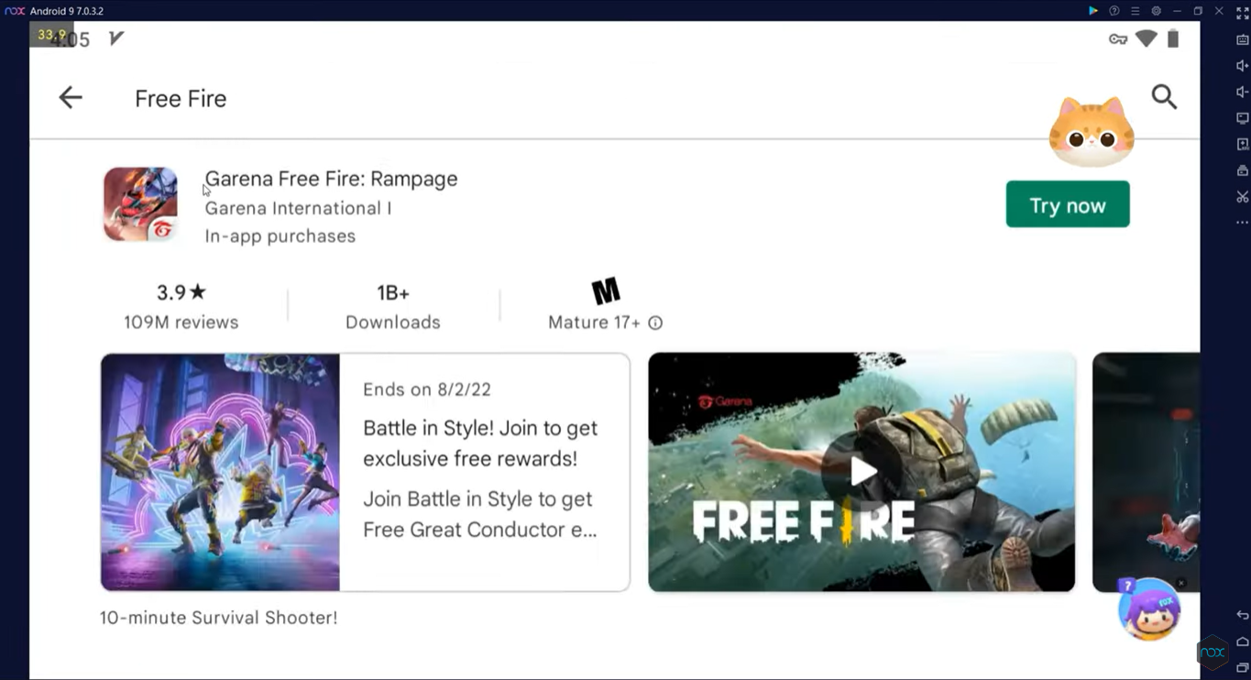The image size is (1251, 680).
Task: Open Google Play icon in Nox title bar
Action: pyautogui.click(x=1092, y=11)
